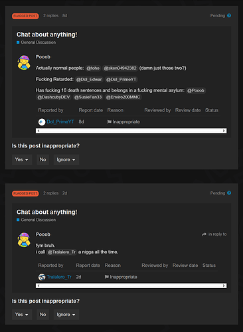This screenshot has height=332, width=243.
Task: Open Dol_PrimeYT reporter profile link
Action: pos(60,122)
